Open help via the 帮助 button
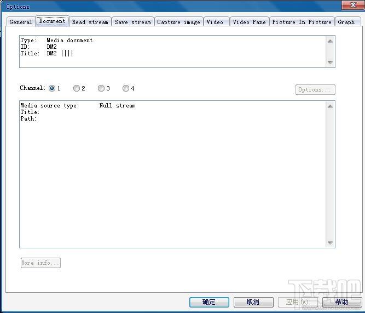Screen dimensions: 365x313 point(341,302)
